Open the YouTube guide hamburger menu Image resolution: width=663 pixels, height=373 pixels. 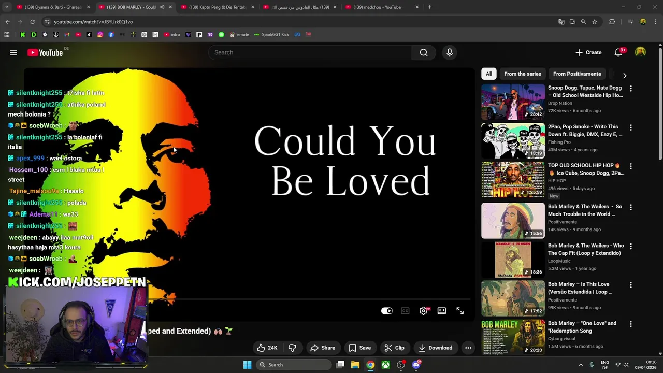coord(13,52)
